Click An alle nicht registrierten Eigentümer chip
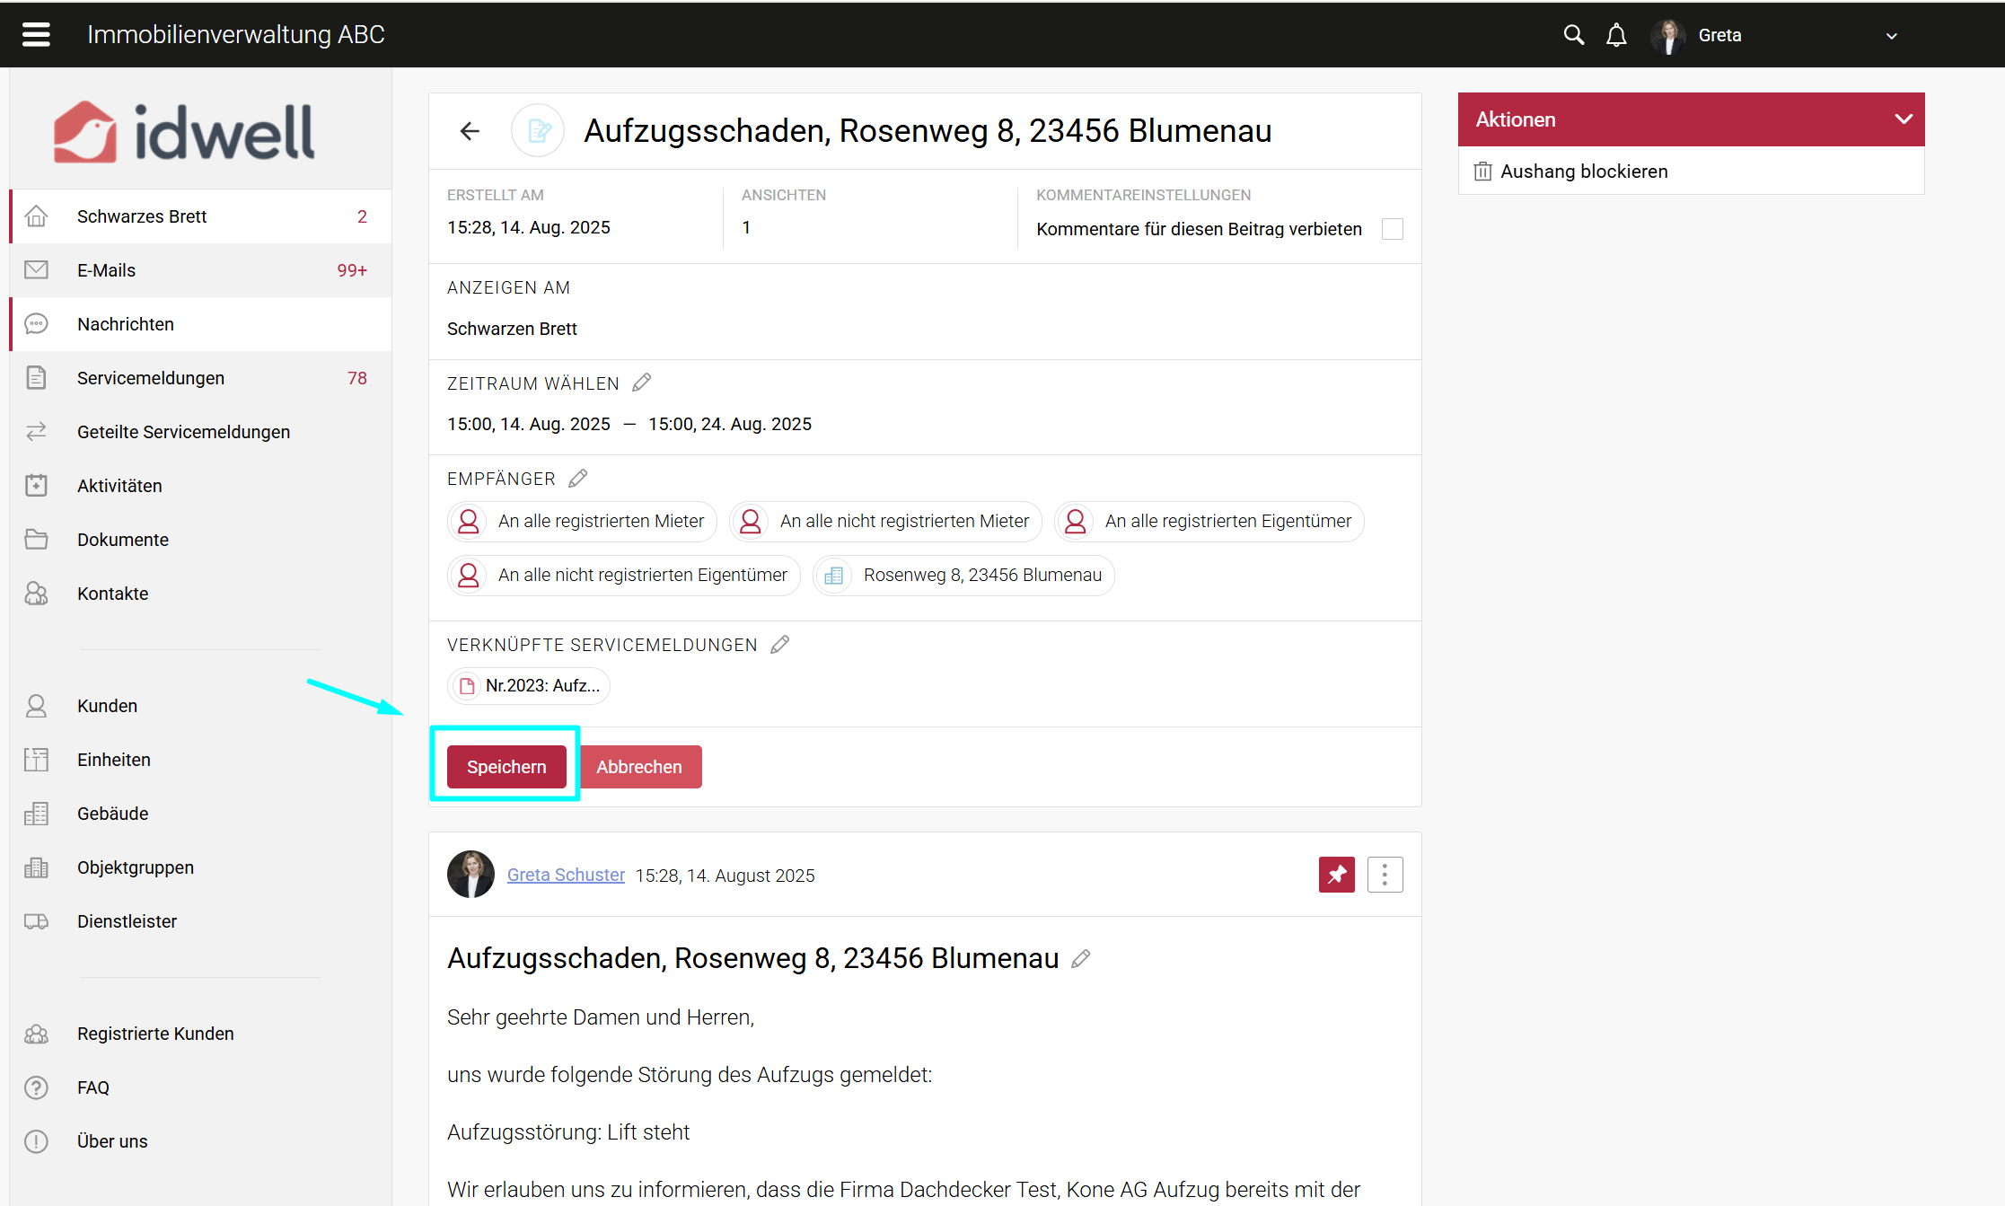 pyautogui.click(x=623, y=576)
